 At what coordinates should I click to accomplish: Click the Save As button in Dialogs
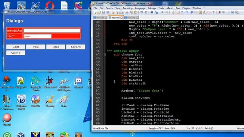click(76, 47)
